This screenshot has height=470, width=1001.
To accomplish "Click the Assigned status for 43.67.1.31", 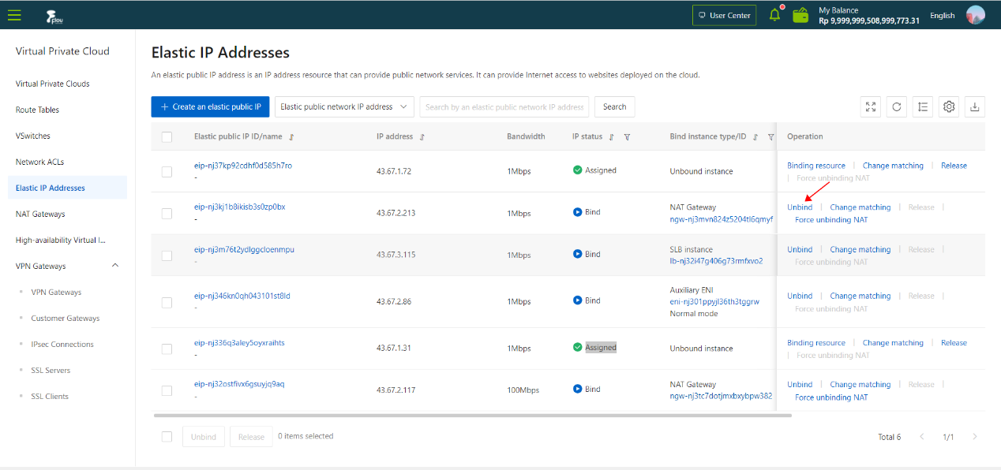I will [x=601, y=348].
